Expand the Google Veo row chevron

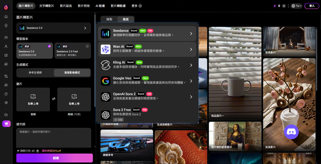(191, 81)
